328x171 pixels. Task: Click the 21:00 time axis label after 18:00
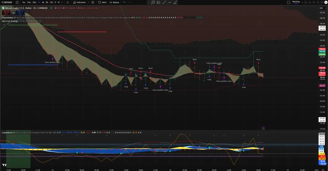[x=38, y=170]
